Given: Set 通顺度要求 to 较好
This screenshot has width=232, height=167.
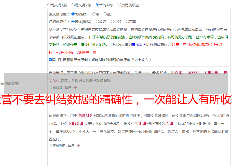Looking at the screenshot, I should point(97,22).
